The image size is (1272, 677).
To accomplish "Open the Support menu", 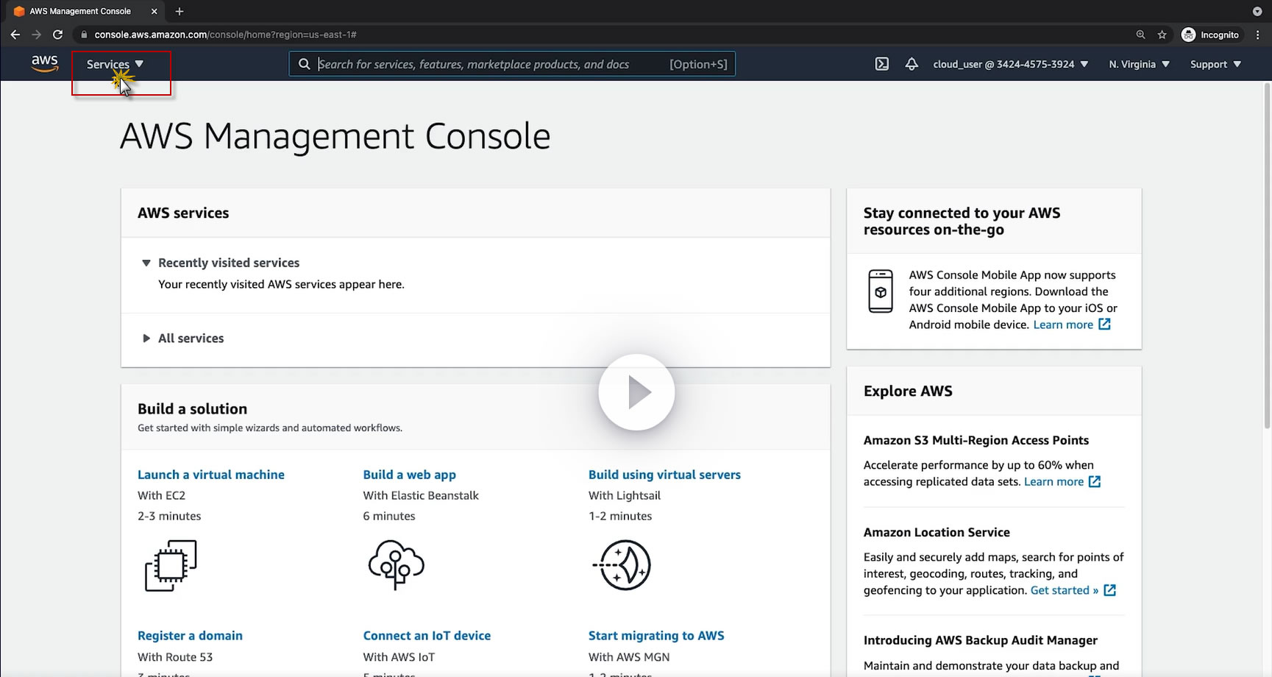I will click(x=1215, y=64).
